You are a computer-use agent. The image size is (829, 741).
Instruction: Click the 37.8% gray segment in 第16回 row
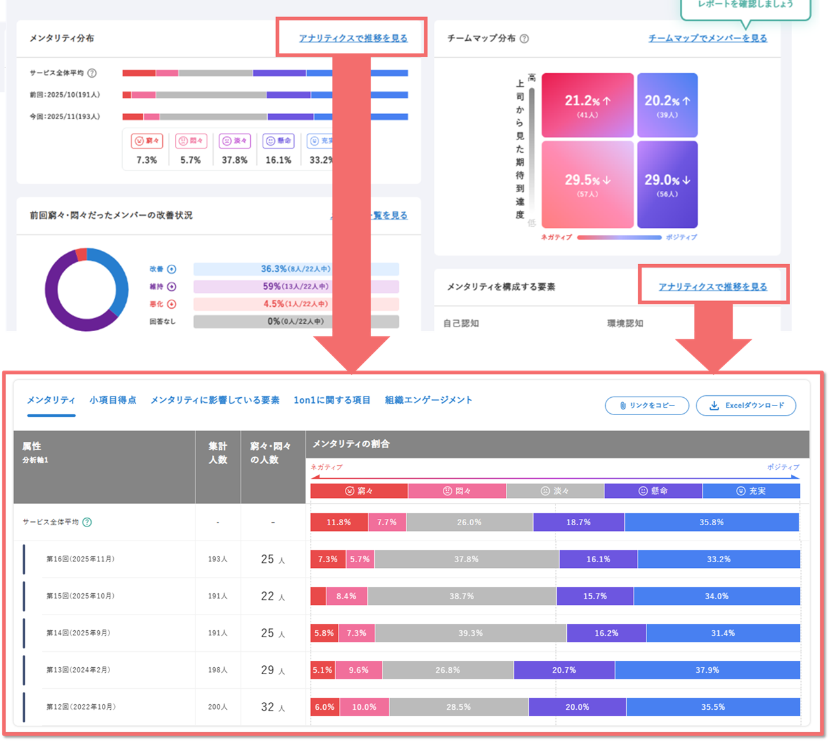pyautogui.click(x=466, y=559)
